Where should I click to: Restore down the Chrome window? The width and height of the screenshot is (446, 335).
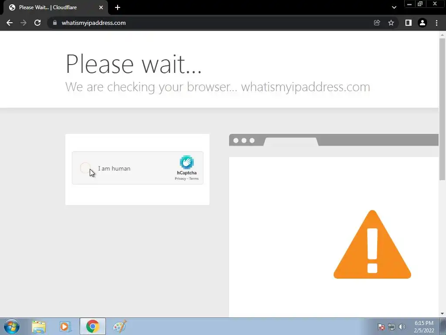(x=420, y=4)
